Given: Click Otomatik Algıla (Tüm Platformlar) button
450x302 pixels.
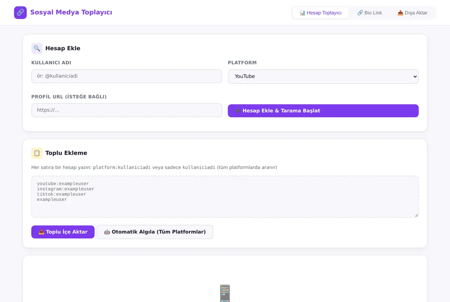Looking at the screenshot, I should click(x=155, y=232).
